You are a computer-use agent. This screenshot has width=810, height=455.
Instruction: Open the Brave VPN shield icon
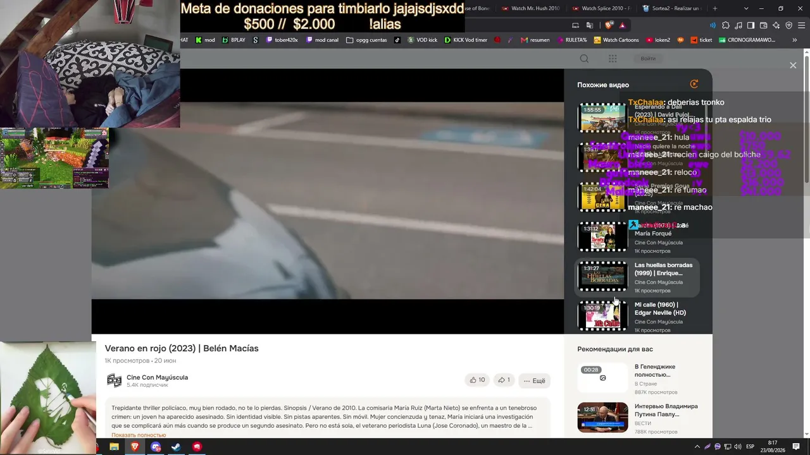coord(789,25)
